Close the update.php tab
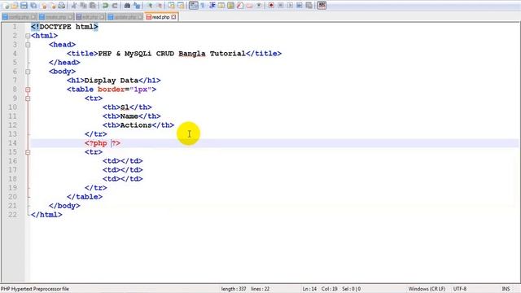The width and height of the screenshot is (521, 293). coord(139,17)
